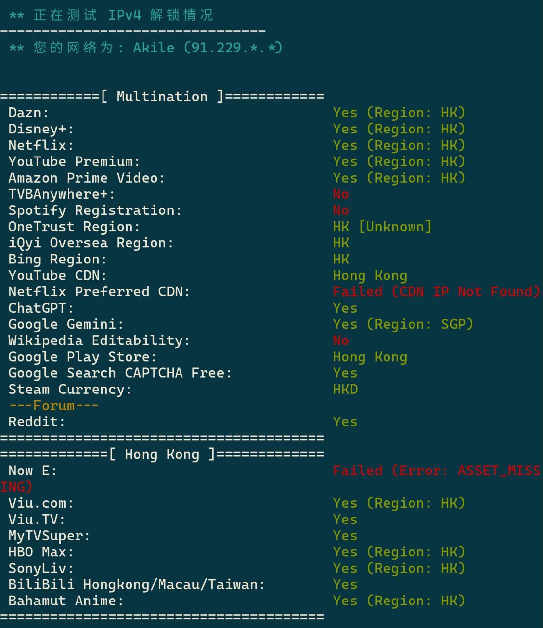
Task: Click the ChatGPT label
Action: pos(41,308)
